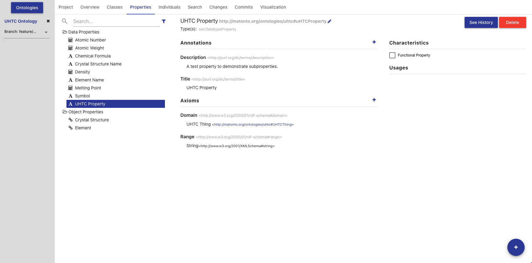Enable the Functional Property checkbox

(392, 55)
